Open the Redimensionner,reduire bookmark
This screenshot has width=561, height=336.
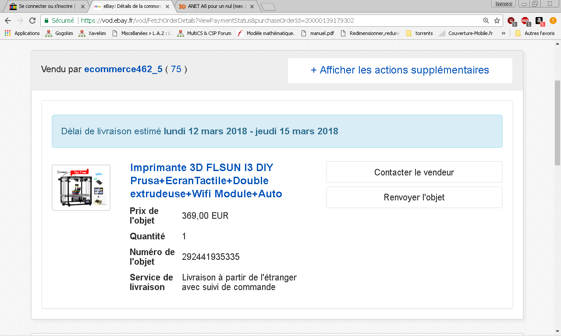pyautogui.click(x=370, y=33)
